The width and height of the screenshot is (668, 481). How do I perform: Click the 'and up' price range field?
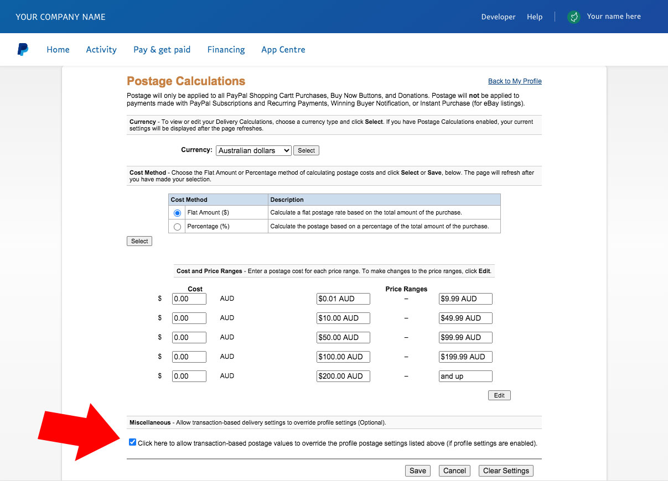pyautogui.click(x=465, y=376)
